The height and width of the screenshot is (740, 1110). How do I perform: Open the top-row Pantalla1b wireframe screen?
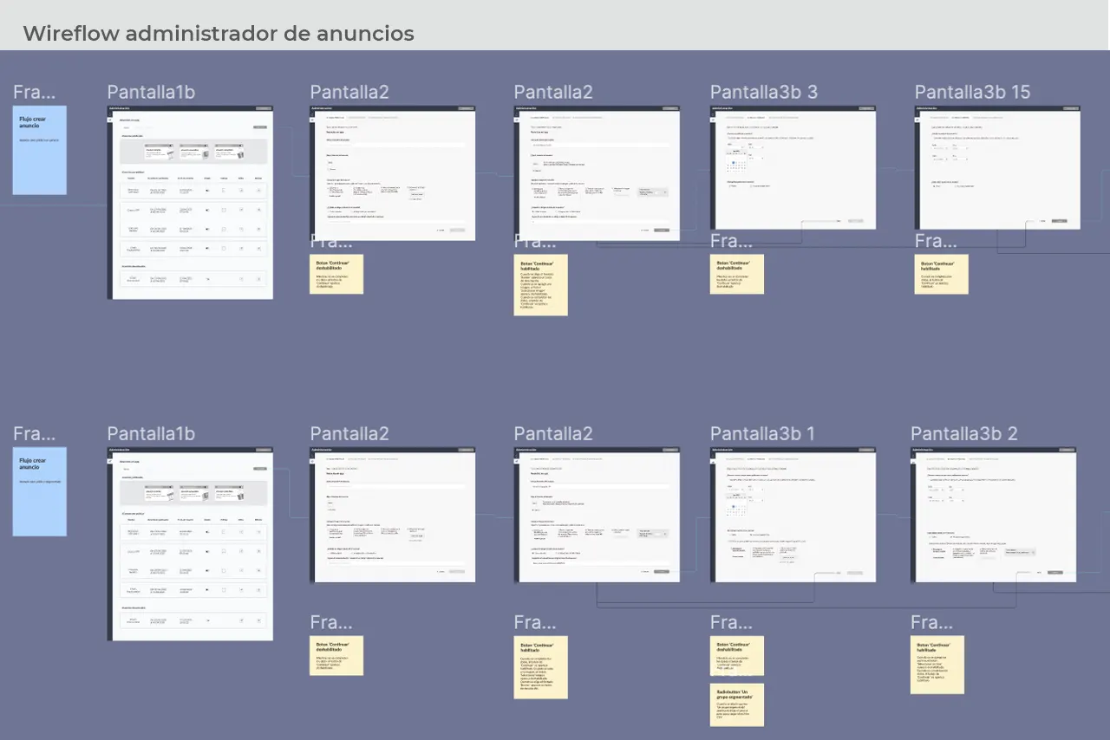tap(190, 203)
